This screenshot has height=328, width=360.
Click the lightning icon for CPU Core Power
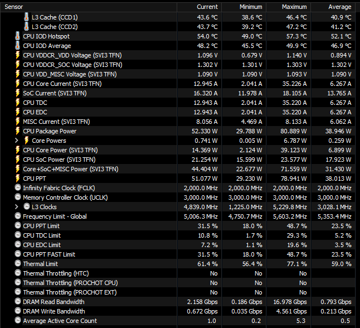click(x=17, y=150)
